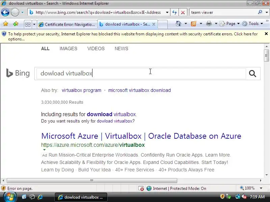
Task: Click the horizontal scrollbar right arrow
Action: (x=261, y=180)
